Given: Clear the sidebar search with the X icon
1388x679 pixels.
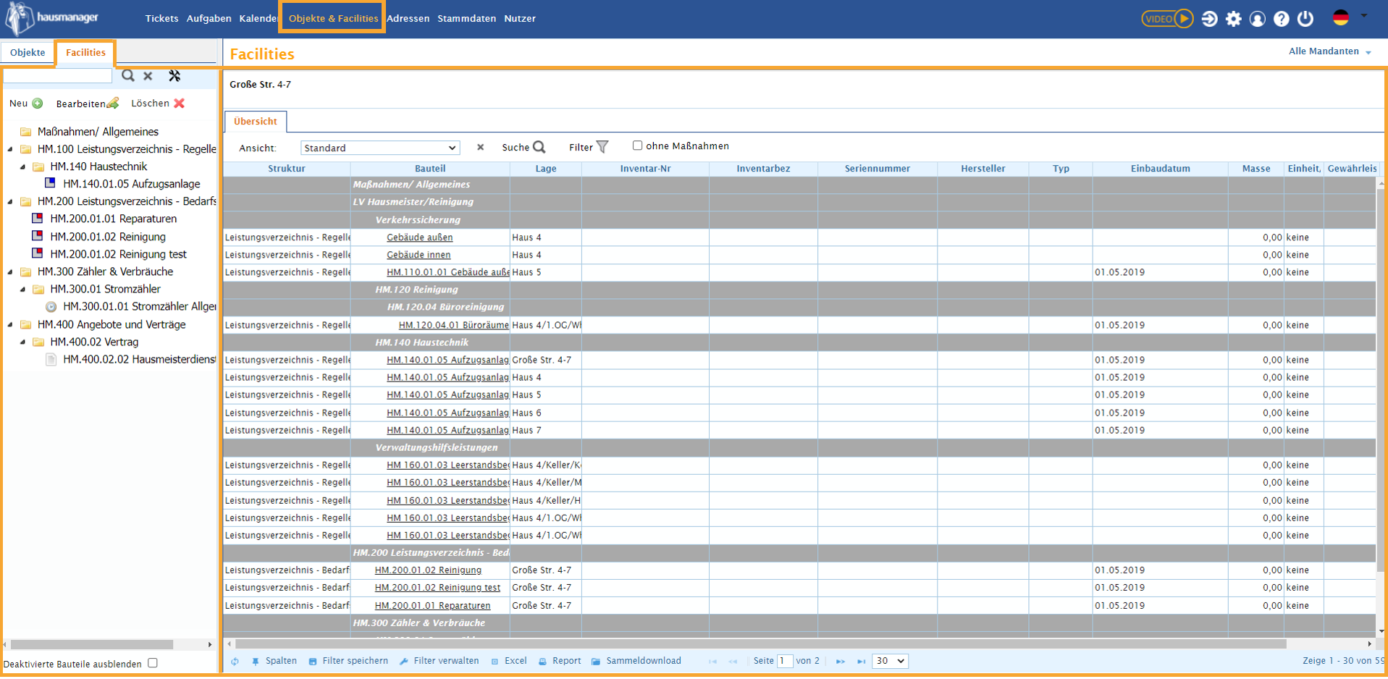Looking at the screenshot, I should click(x=148, y=76).
